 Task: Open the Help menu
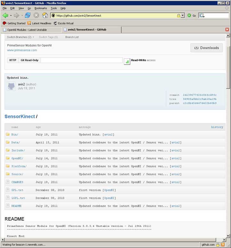[x=63, y=8]
